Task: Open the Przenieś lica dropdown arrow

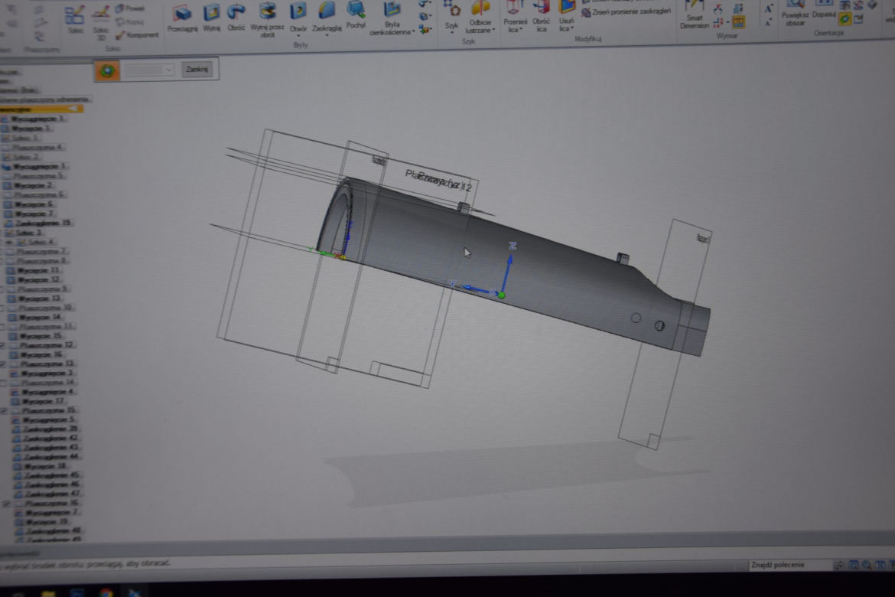Action: (x=521, y=30)
